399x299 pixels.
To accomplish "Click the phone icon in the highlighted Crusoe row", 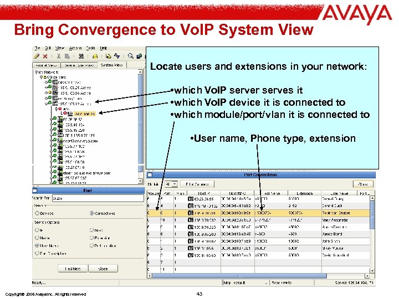I will [190, 213].
